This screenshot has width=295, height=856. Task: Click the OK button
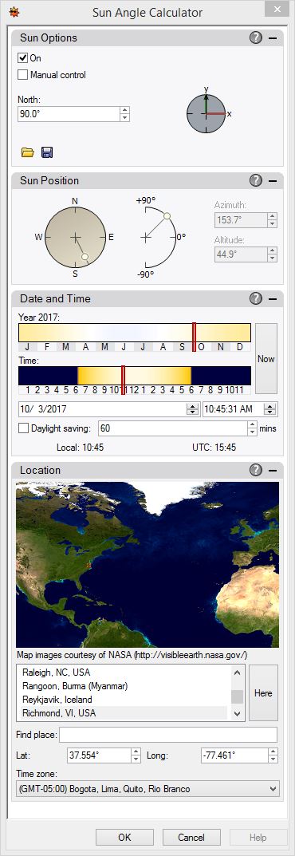(124, 838)
